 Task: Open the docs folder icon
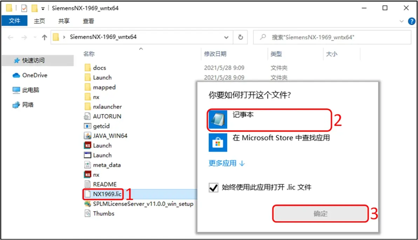(x=87, y=67)
